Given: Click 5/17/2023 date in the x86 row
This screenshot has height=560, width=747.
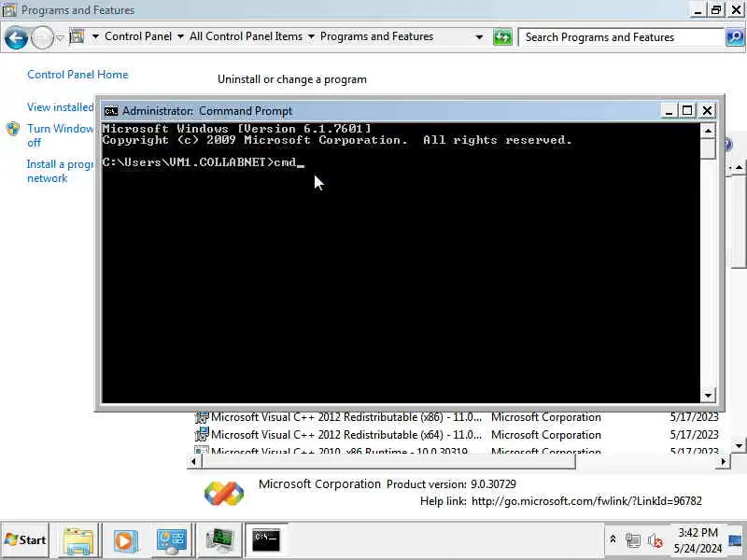Looking at the screenshot, I should point(694,417).
